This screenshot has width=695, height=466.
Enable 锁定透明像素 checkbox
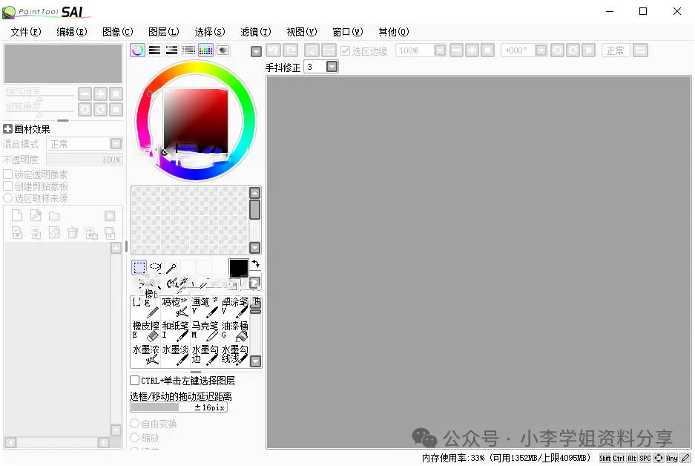(x=7, y=174)
